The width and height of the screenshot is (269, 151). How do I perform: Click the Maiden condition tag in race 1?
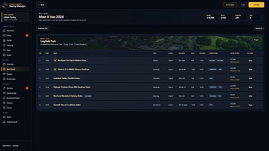tap(212, 60)
